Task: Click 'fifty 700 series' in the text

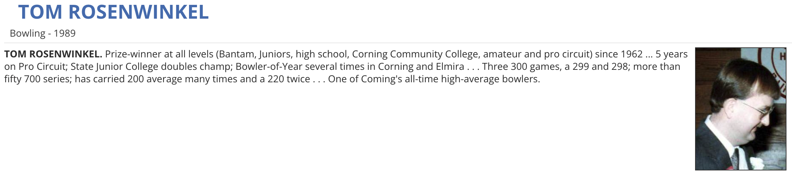Action: coord(37,79)
